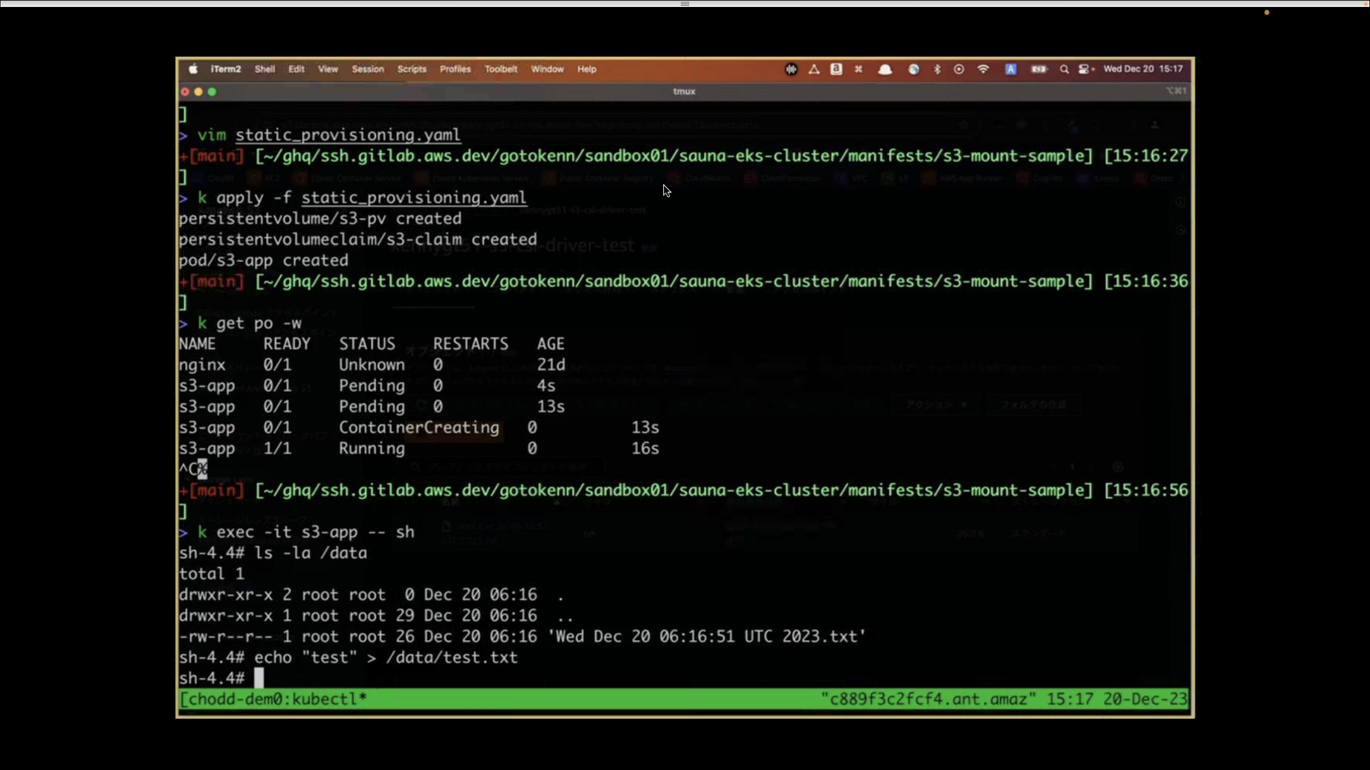Open the Wi-Fi status menu
The width and height of the screenshot is (1370, 770).
coord(983,69)
